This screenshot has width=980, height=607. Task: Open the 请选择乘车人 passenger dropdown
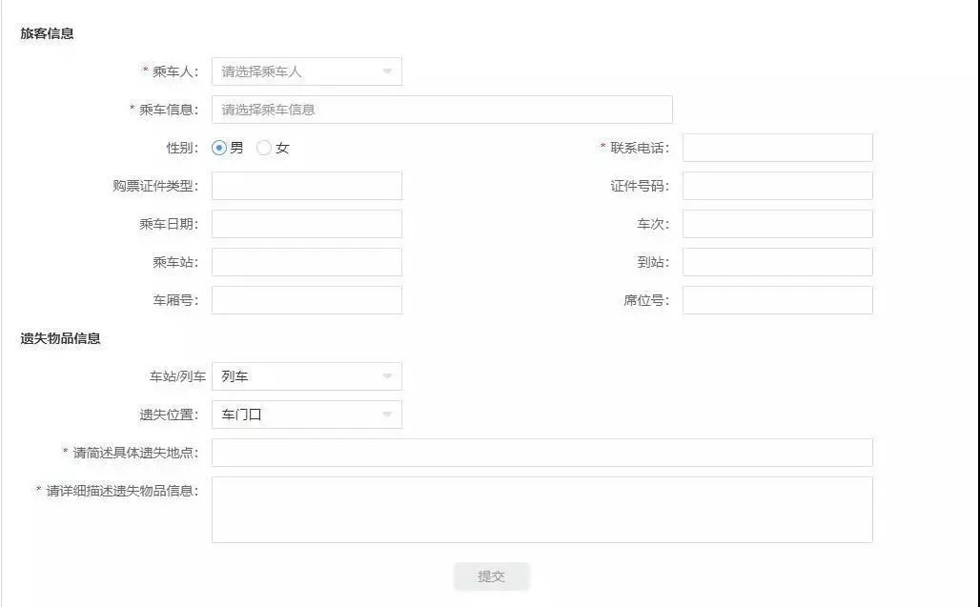[x=305, y=71]
